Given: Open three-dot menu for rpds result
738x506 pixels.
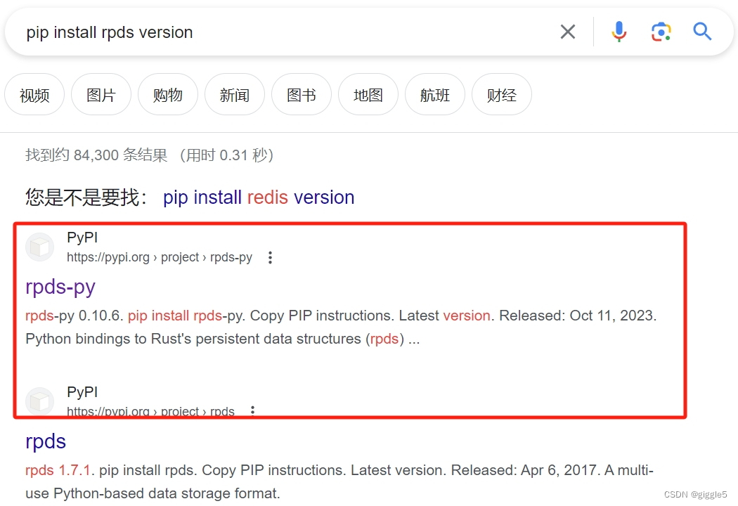Looking at the screenshot, I should click(x=252, y=410).
